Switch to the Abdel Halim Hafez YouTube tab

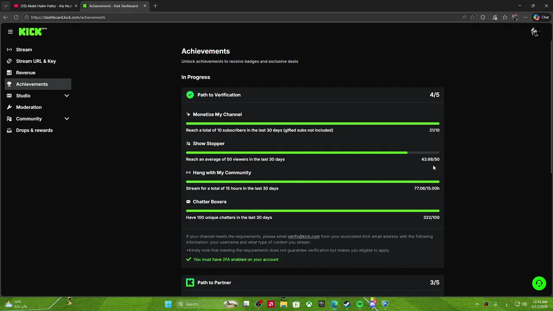point(45,6)
